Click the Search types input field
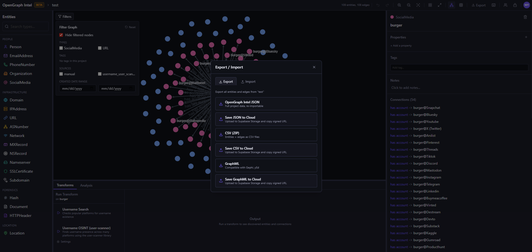 [26, 26]
